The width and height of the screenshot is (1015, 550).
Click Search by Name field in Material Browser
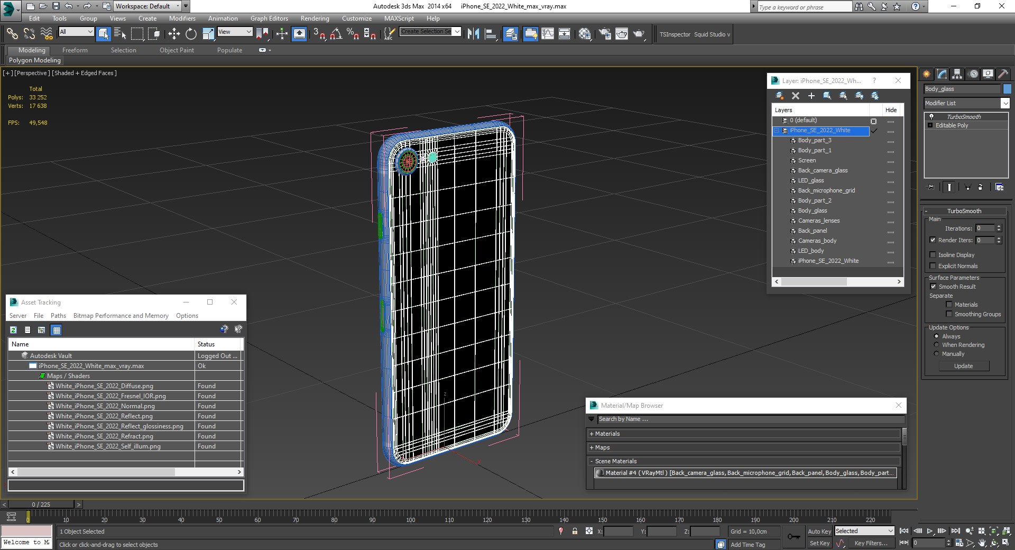751,419
